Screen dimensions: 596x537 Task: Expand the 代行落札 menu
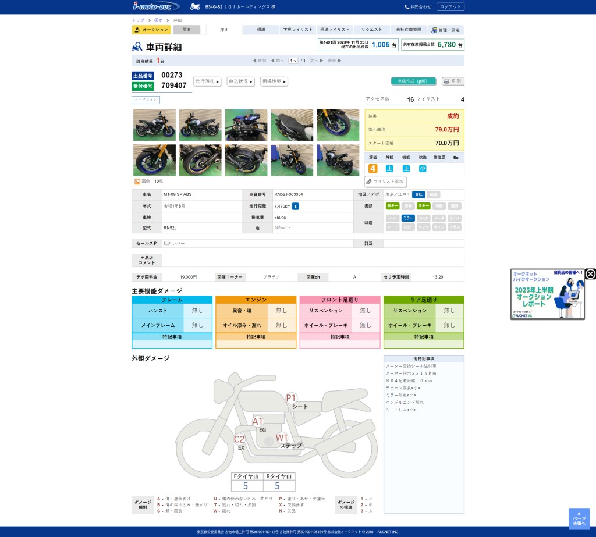pos(208,81)
